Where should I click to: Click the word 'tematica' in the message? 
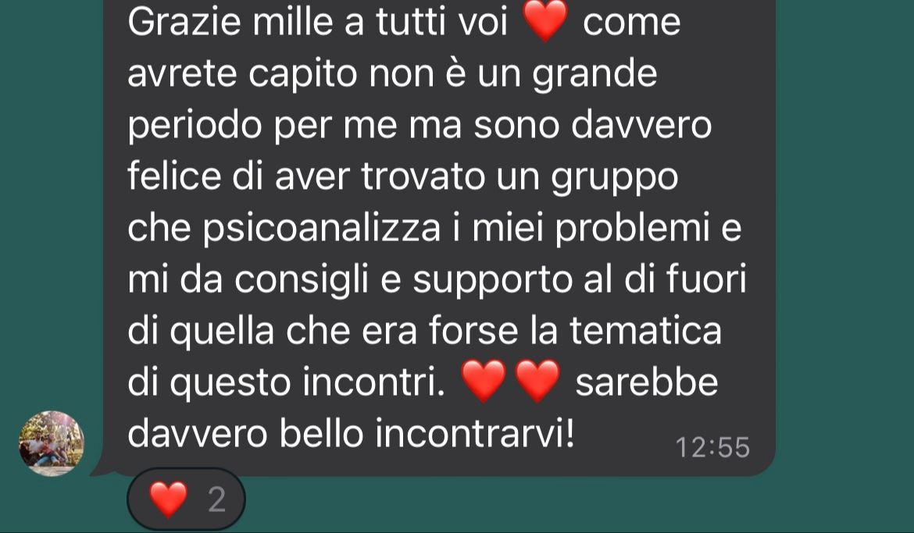[x=645, y=331]
